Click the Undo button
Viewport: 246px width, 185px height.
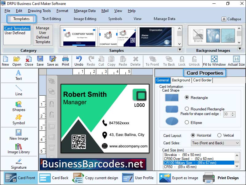click(79, 61)
